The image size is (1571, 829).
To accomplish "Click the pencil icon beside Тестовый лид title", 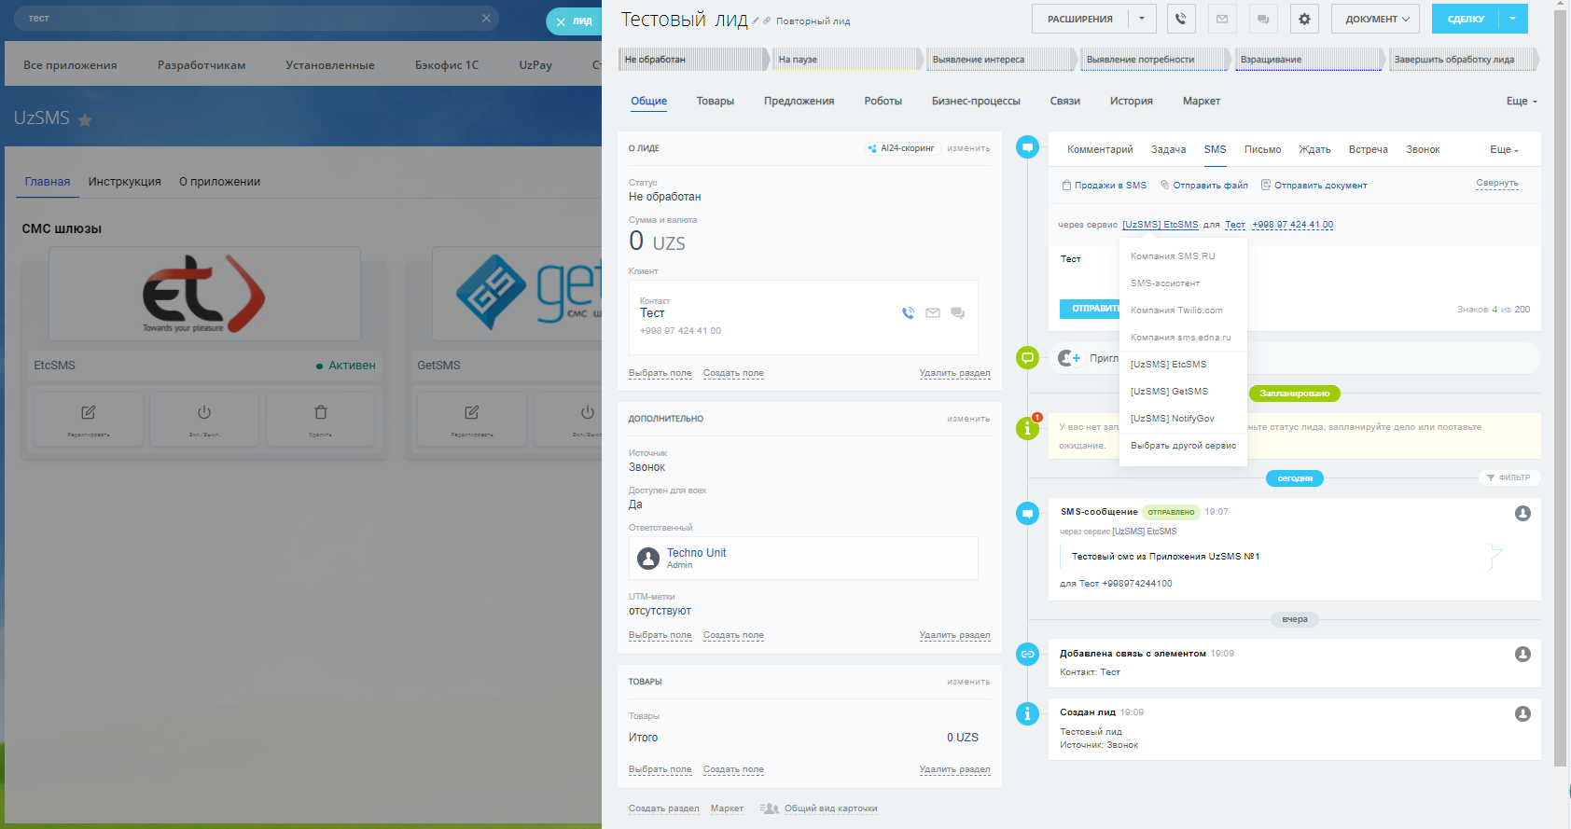I will coord(756,21).
